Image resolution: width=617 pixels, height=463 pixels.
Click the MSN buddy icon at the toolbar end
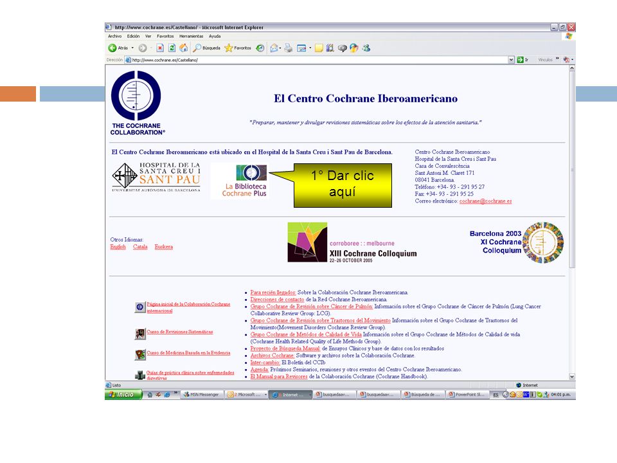pos(366,48)
